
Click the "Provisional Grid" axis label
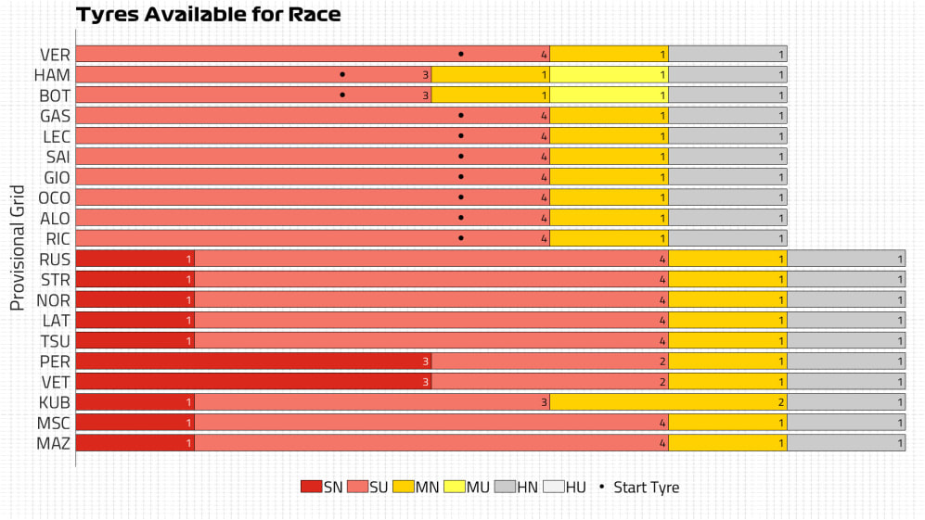coord(17,248)
